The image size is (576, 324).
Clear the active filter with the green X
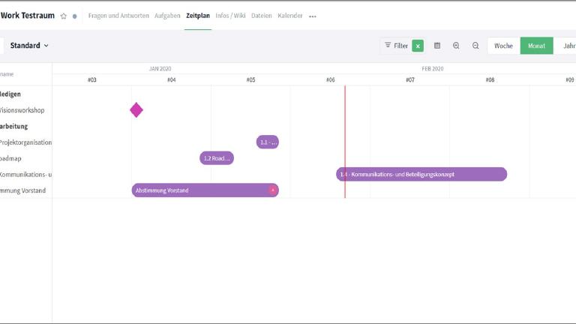click(418, 46)
